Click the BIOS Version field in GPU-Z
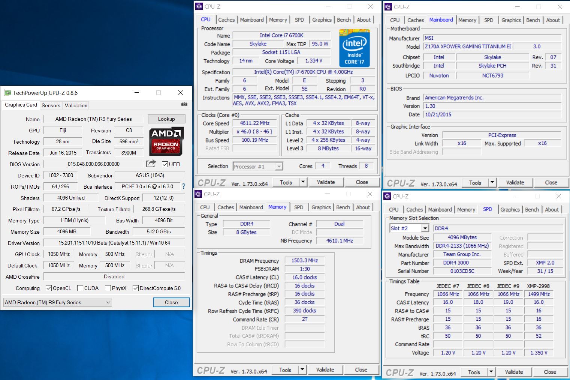 (94, 164)
